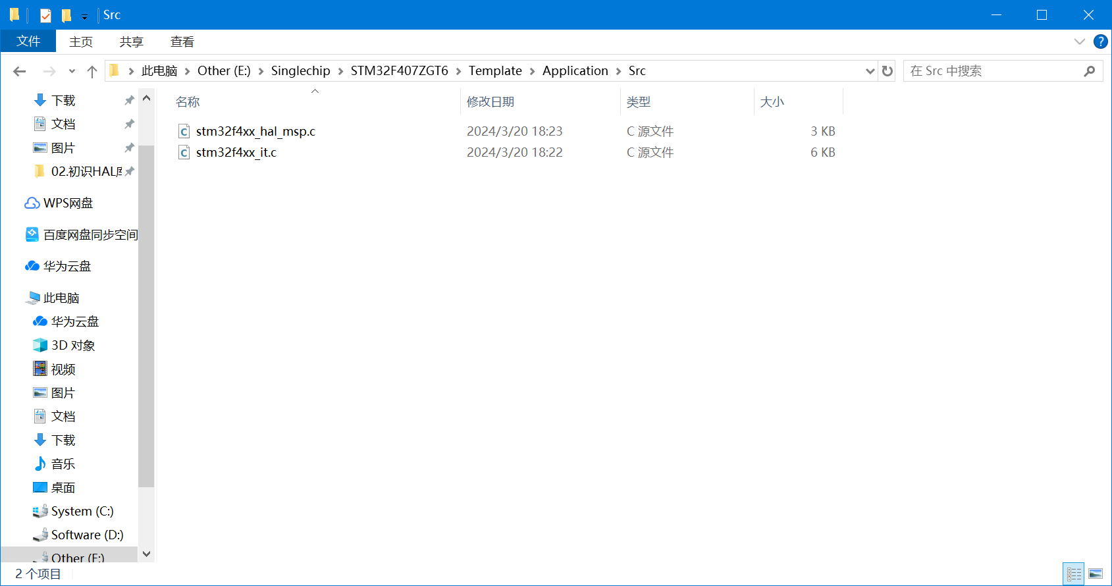1112x586 pixels.
Task: Open the 视频 folder
Action: 63,369
